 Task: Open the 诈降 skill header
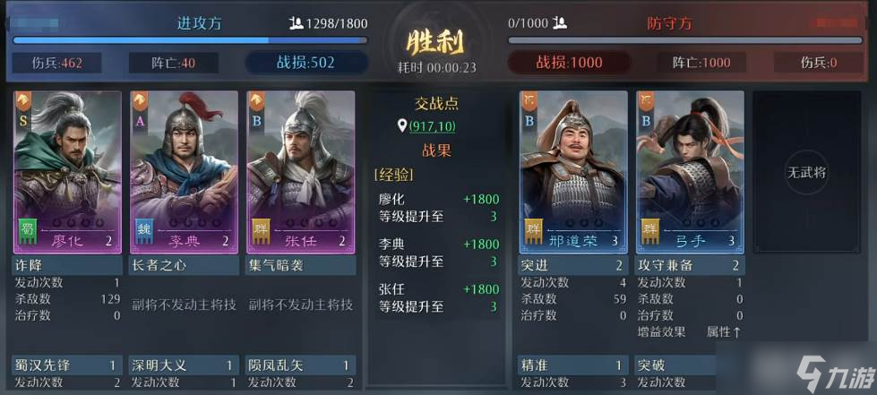point(66,265)
